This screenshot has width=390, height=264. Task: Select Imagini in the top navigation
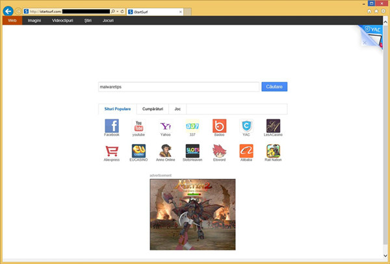(x=34, y=21)
